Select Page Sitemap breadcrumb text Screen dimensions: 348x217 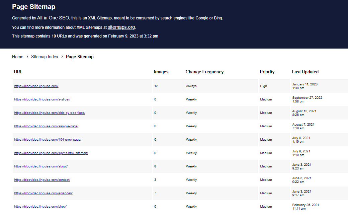click(x=80, y=57)
